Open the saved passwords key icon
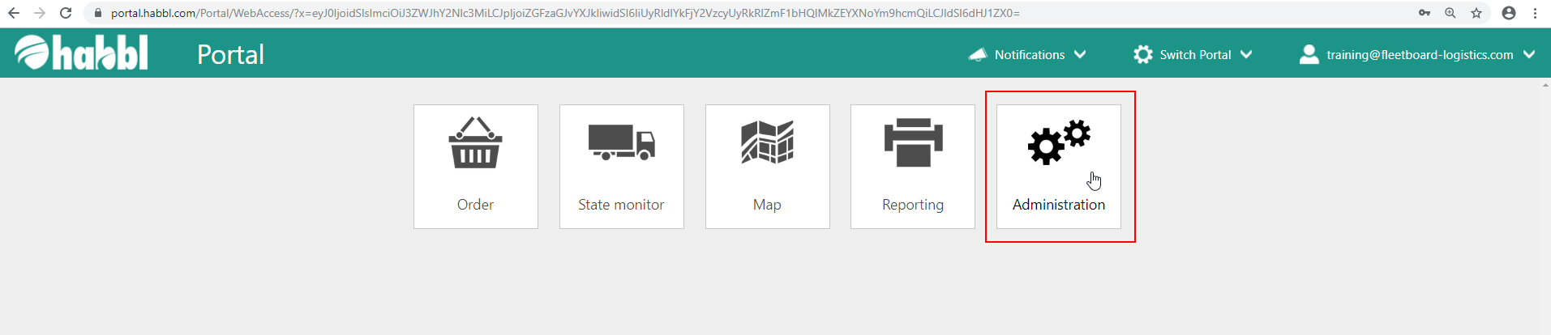This screenshot has height=335, width=1551. coord(1425,13)
